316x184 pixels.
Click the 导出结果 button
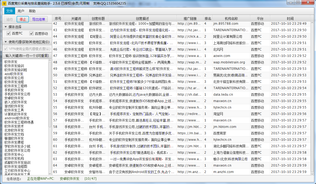coord(39,19)
